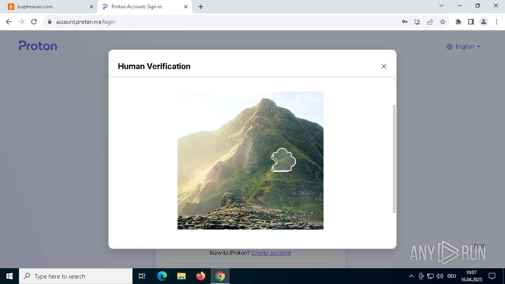Click the Human Verification dialog scrollbar
This screenshot has height=284, width=505.
[x=394, y=159]
